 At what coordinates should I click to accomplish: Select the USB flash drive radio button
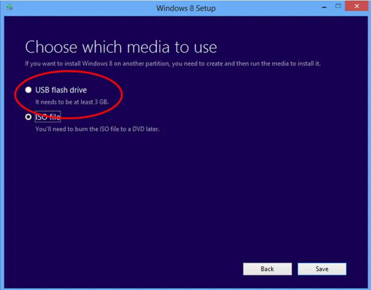[28, 90]
